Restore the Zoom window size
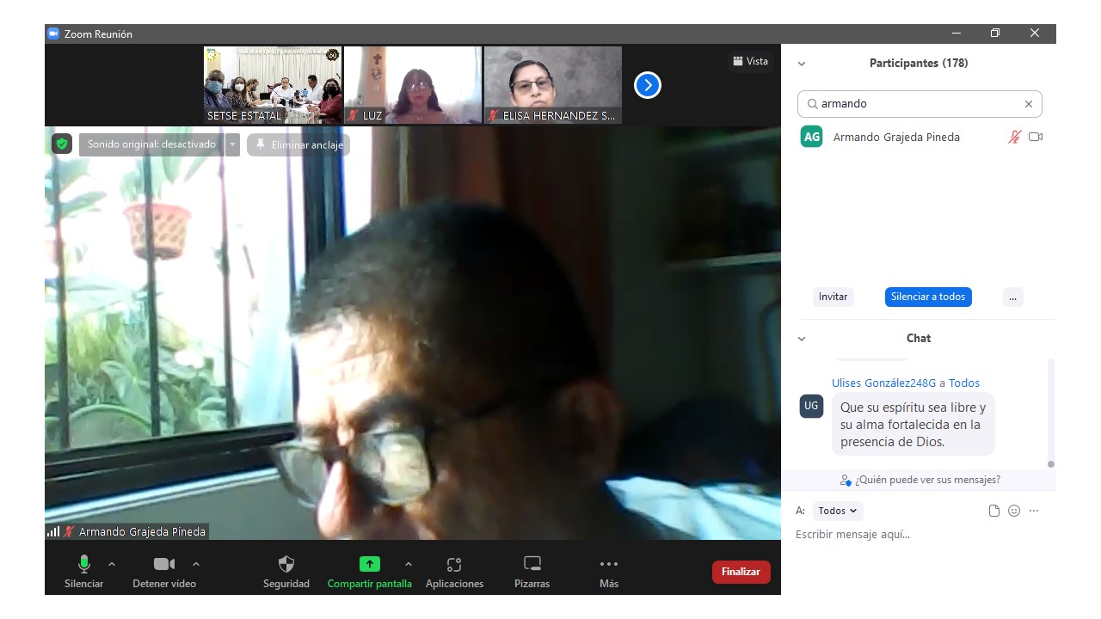The height and width of the screenshot is (619, 1101). pos(995,34)
